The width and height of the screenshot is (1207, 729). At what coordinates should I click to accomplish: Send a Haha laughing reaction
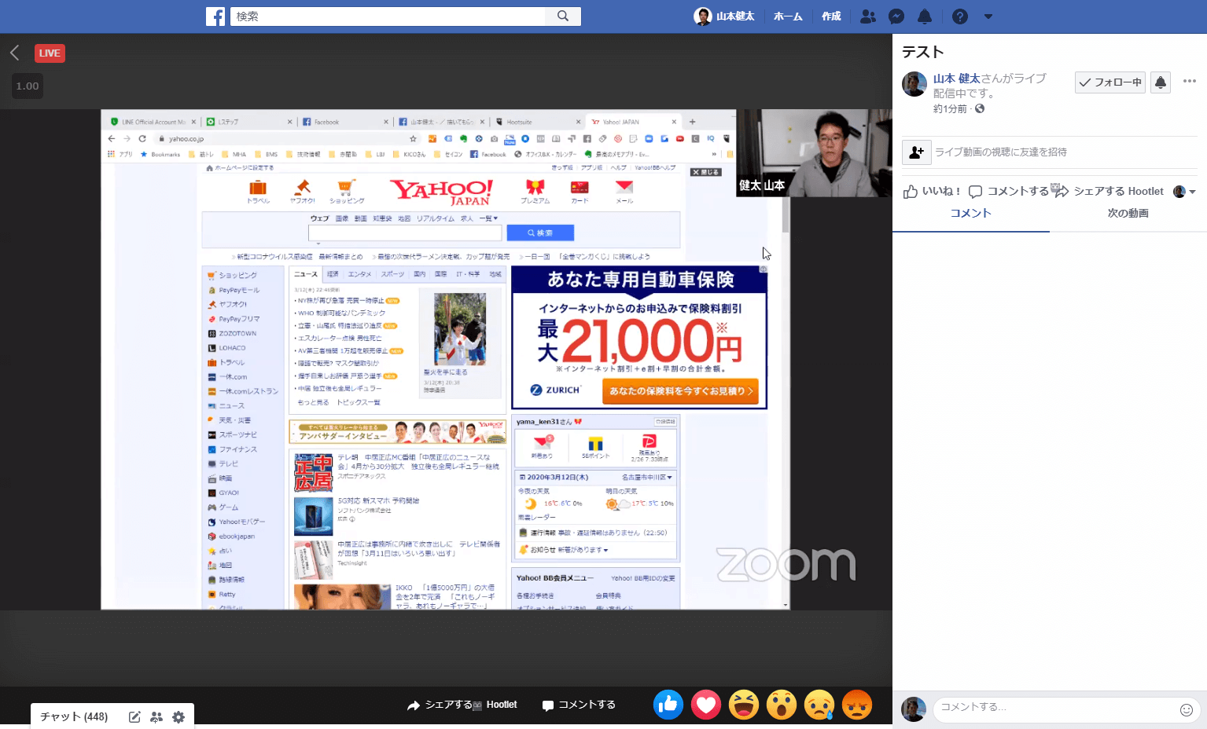point(744,705)
